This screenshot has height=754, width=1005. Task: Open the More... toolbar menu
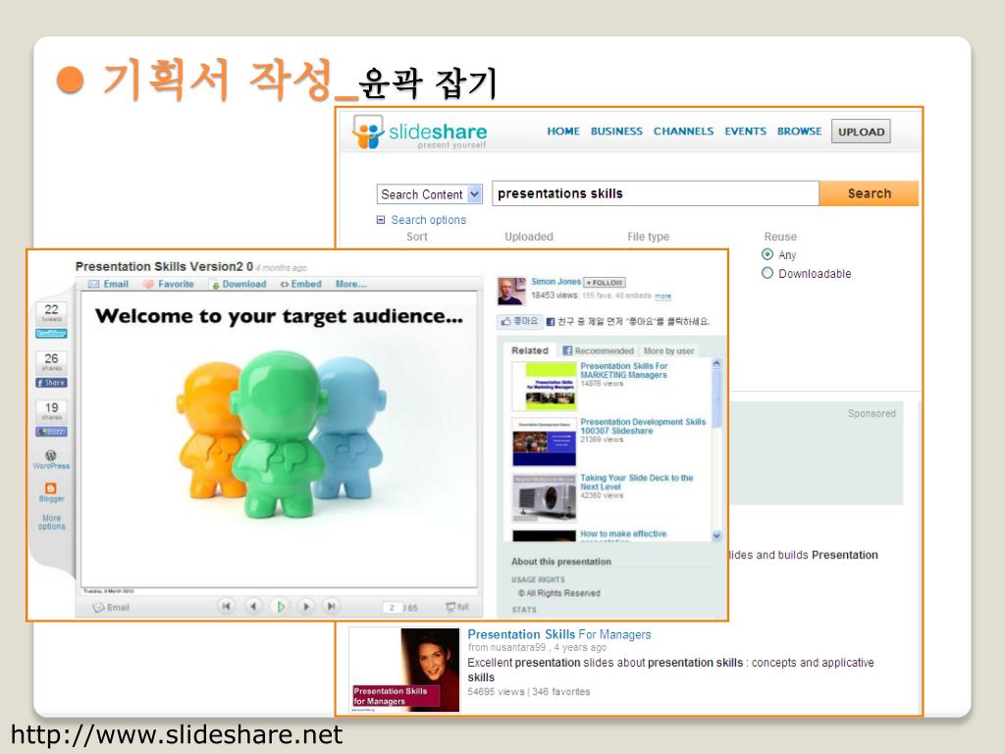pos(350,284)
